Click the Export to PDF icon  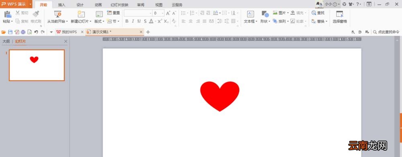(16, 32)
